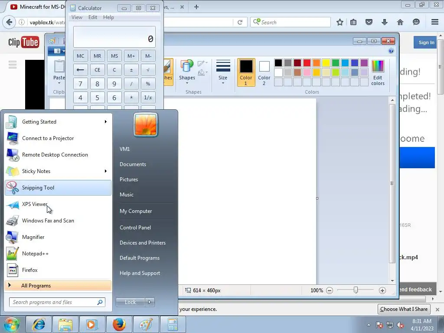Screen dimensions: 444x333
Task: Click Firefox bookmark star icon
Action: [340, 22]
